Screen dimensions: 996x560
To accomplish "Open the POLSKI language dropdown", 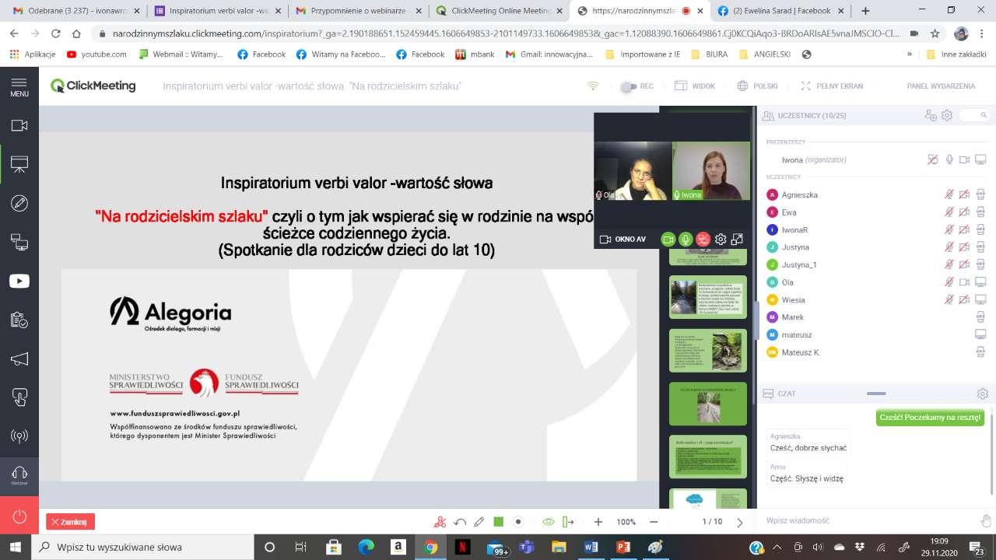I will 757,86.
